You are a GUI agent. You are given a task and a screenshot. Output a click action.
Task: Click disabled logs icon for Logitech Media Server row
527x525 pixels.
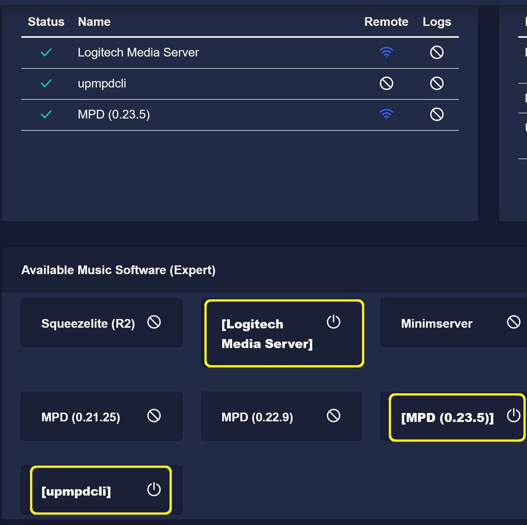437,52
